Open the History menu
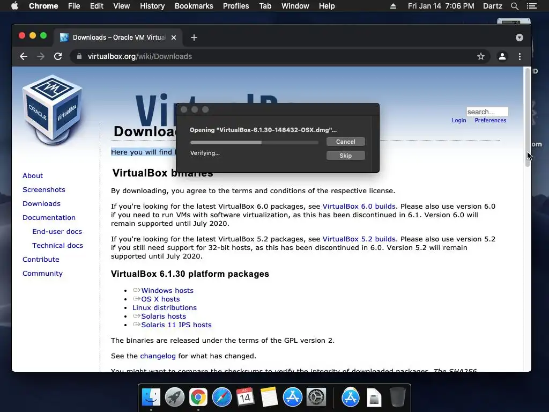Image resolution: width=549 pixels, height=412 pixels. pyautogui.click(x=152, y=6)
